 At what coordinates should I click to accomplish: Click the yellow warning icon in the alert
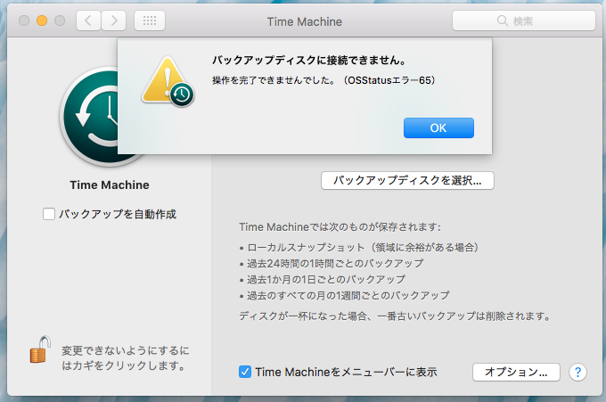(168, 81)
